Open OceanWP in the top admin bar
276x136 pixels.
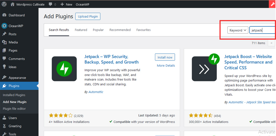tap(83, 5)
